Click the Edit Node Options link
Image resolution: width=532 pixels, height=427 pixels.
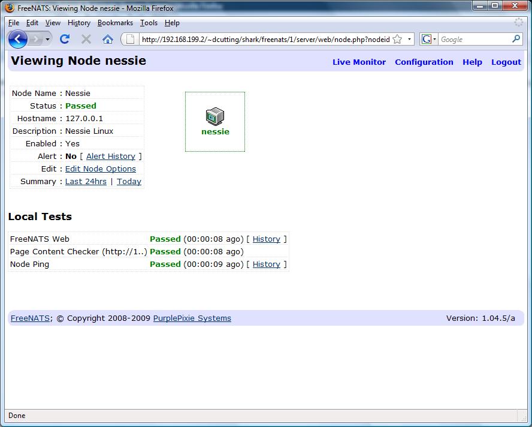point(101,169)
